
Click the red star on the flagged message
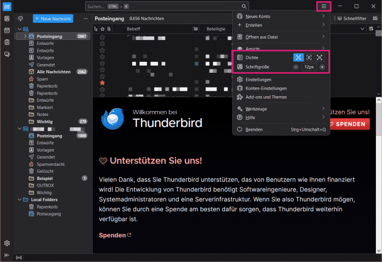point(102,83)
